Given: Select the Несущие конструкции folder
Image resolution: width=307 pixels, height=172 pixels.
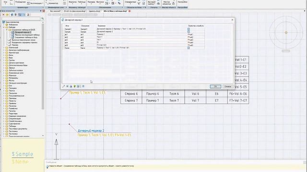Looking at the screenshot, I should [18, 83].
